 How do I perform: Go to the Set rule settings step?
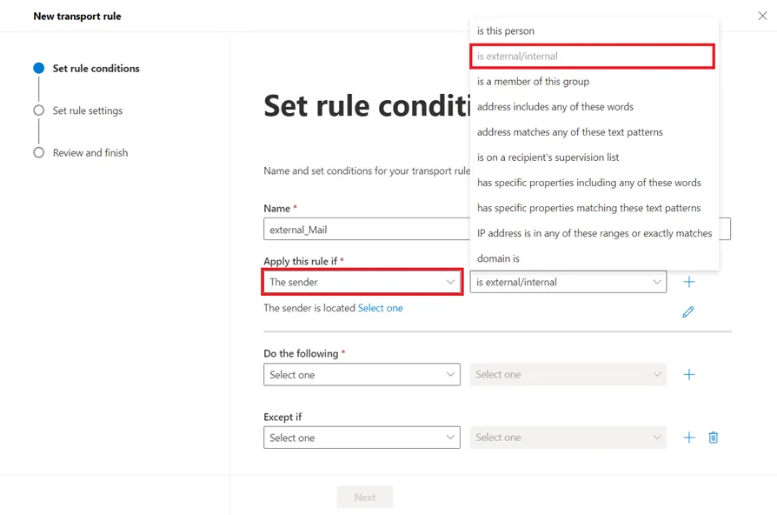[87, 110]
